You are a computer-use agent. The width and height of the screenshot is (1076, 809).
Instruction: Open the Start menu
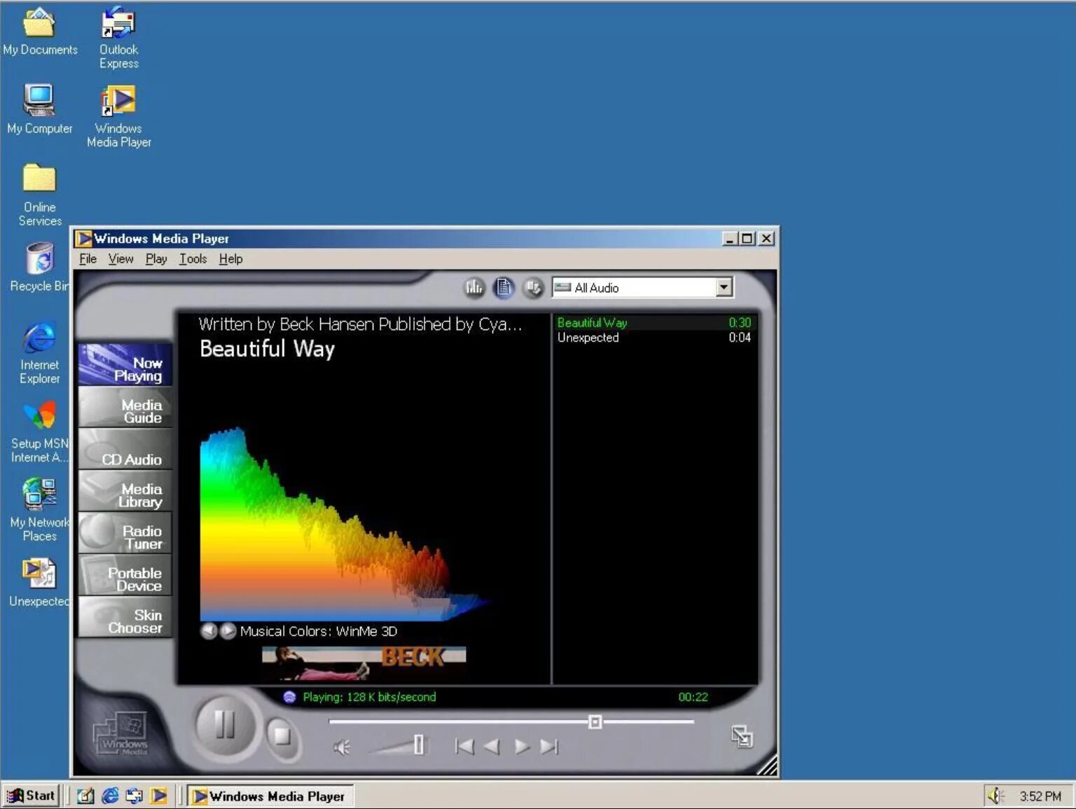tap(32, 796)
